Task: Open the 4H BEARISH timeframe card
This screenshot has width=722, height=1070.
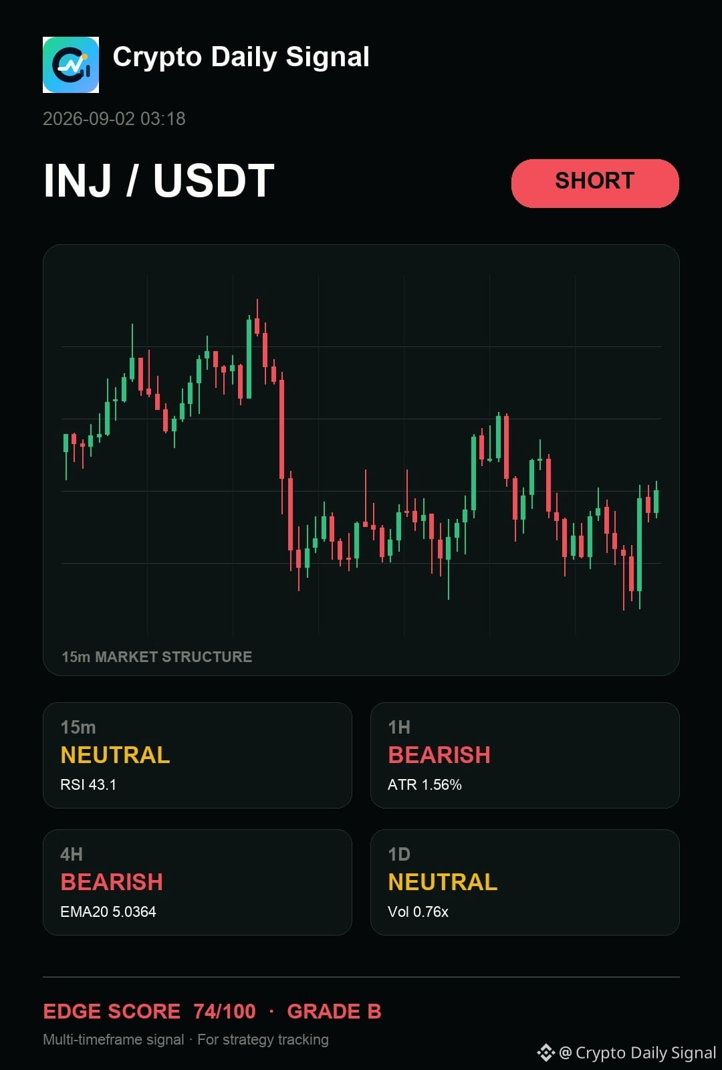Action: pyautogui.click(x=197, y=882)
